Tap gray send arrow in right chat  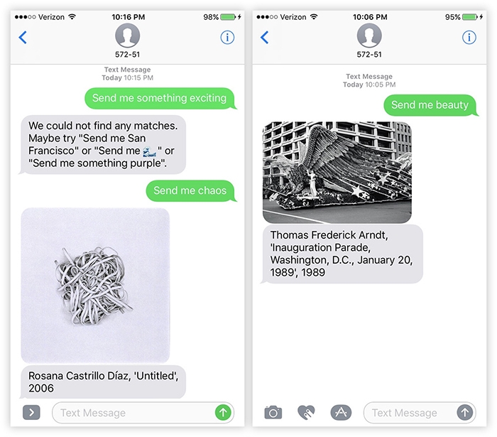pyautogui.click(x=464, y=412)
